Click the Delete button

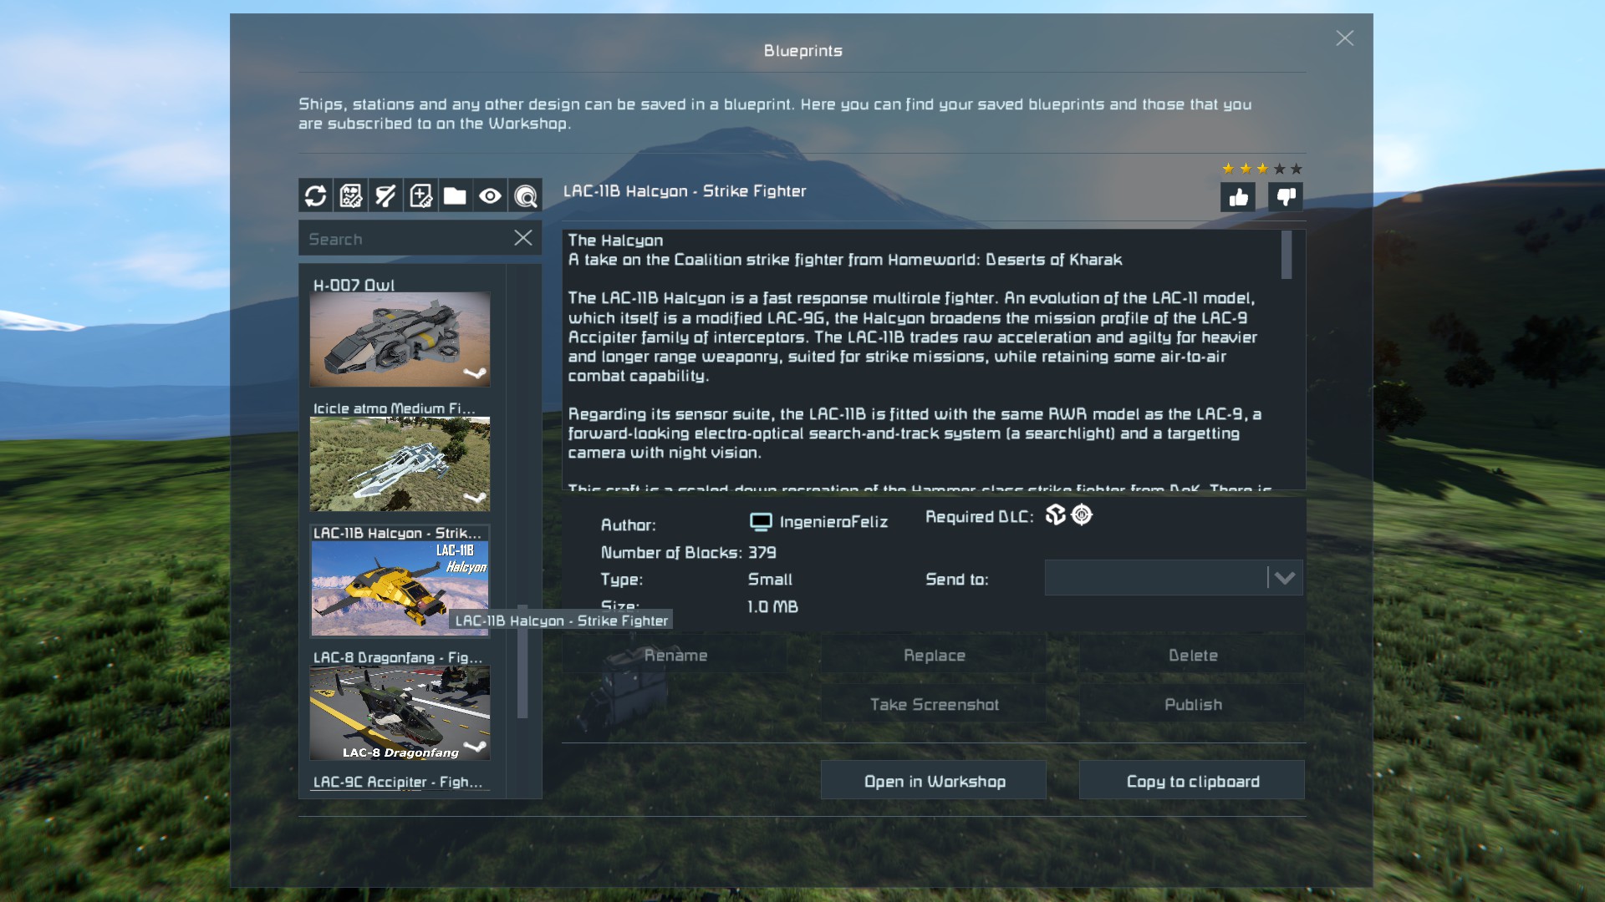[x=1193, y=656]
